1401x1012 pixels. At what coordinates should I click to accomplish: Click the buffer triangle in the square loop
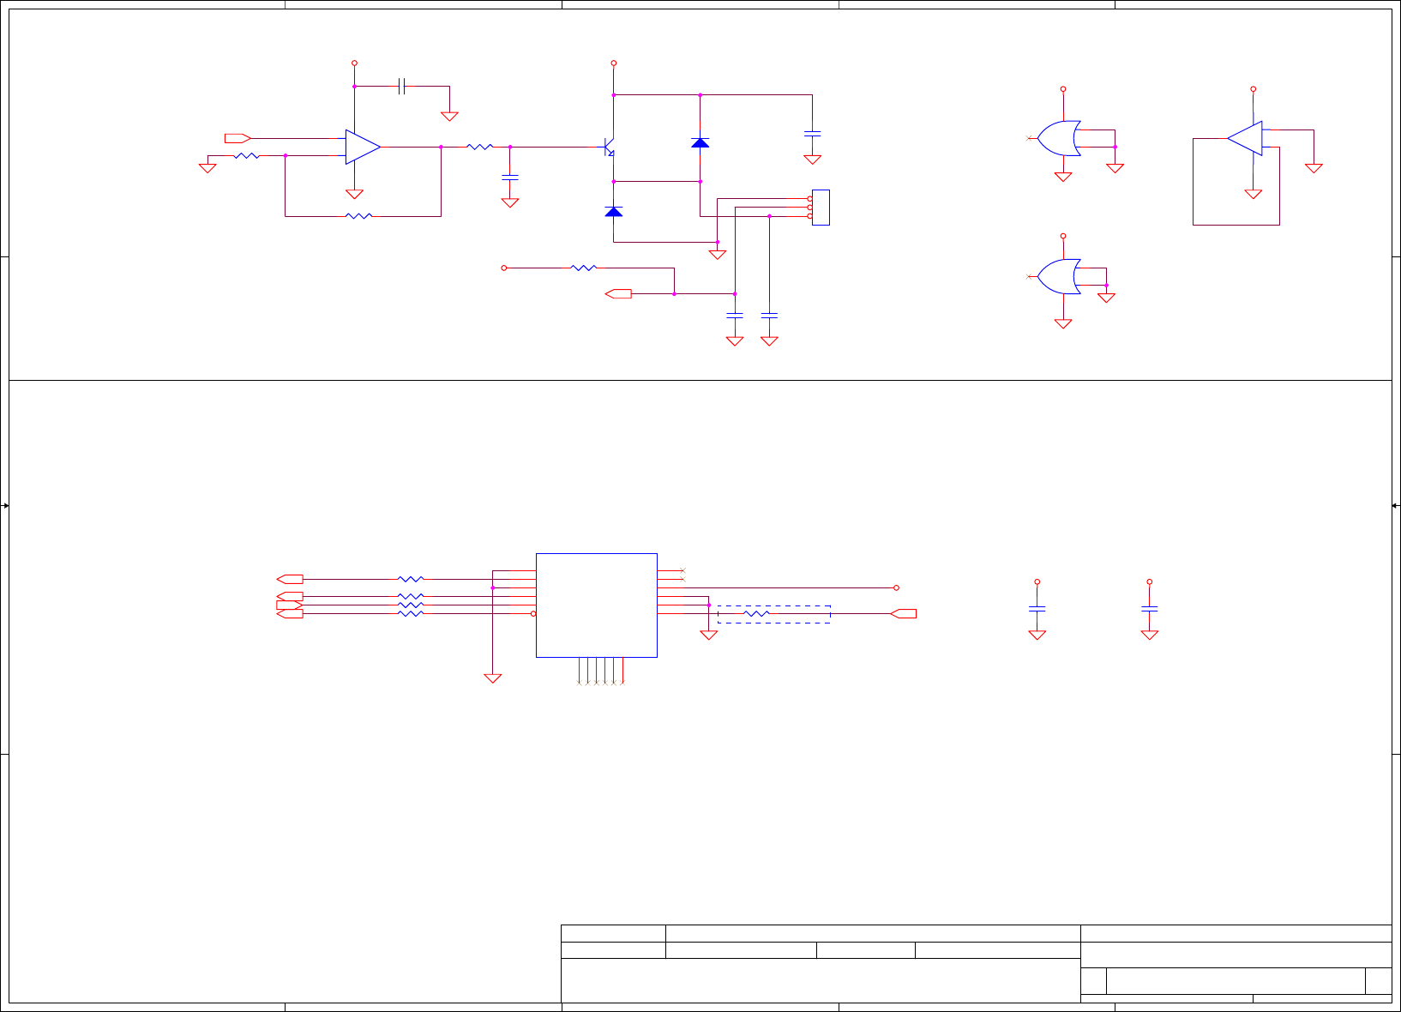1245,138
